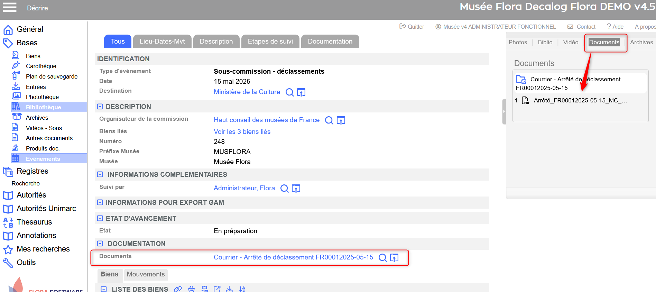The height and width of the screenshot is (292, 656).
Task: Open Haut conseil des musées record icon
Action: pos(341,120)
